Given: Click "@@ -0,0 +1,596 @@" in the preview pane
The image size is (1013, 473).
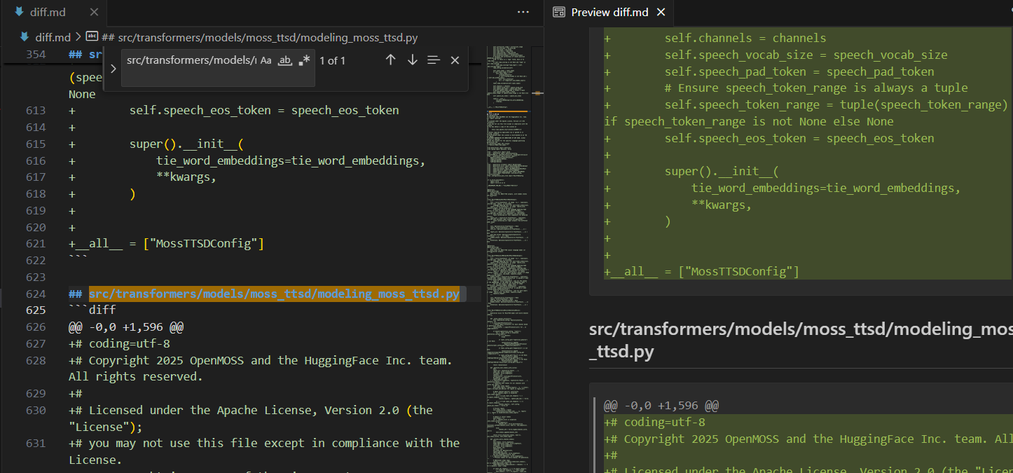Looking at the screenshot, I should click(x=661, y=405).
